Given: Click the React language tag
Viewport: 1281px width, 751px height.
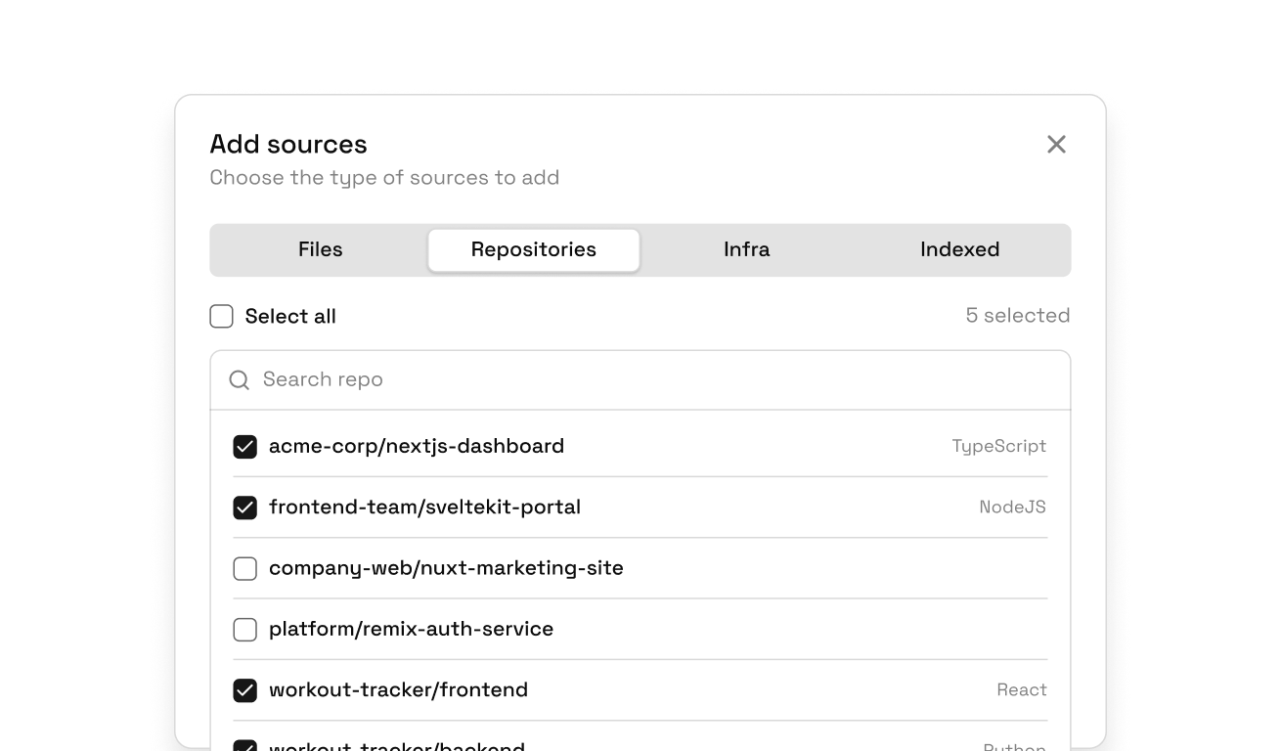Looking at the screenshot, I should click(1021, 690).
